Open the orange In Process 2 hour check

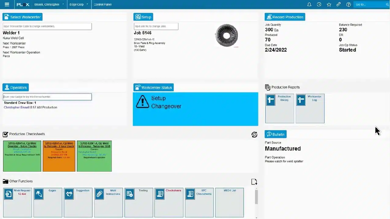[59, 156]
